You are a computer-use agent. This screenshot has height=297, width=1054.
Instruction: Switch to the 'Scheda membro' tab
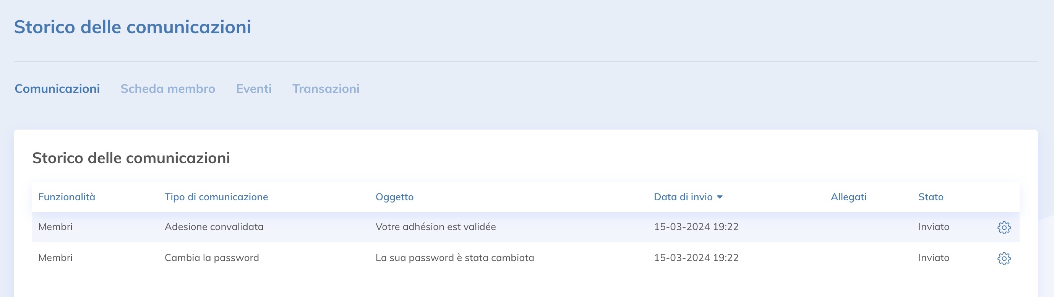pos(168,88)
